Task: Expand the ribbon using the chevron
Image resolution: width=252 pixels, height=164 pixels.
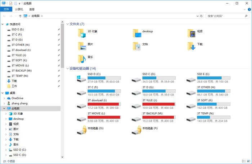Action: click(243, 9)
